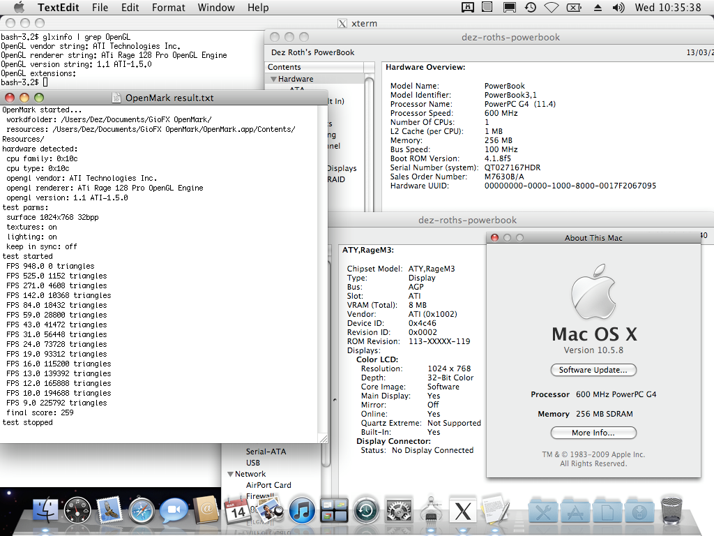
Task: Collapse the Network category triangle
Action: [x=230, y=474]
